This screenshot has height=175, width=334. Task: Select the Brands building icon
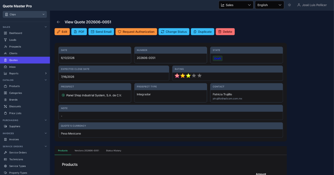pyautogui.click(x=5, y=100)
